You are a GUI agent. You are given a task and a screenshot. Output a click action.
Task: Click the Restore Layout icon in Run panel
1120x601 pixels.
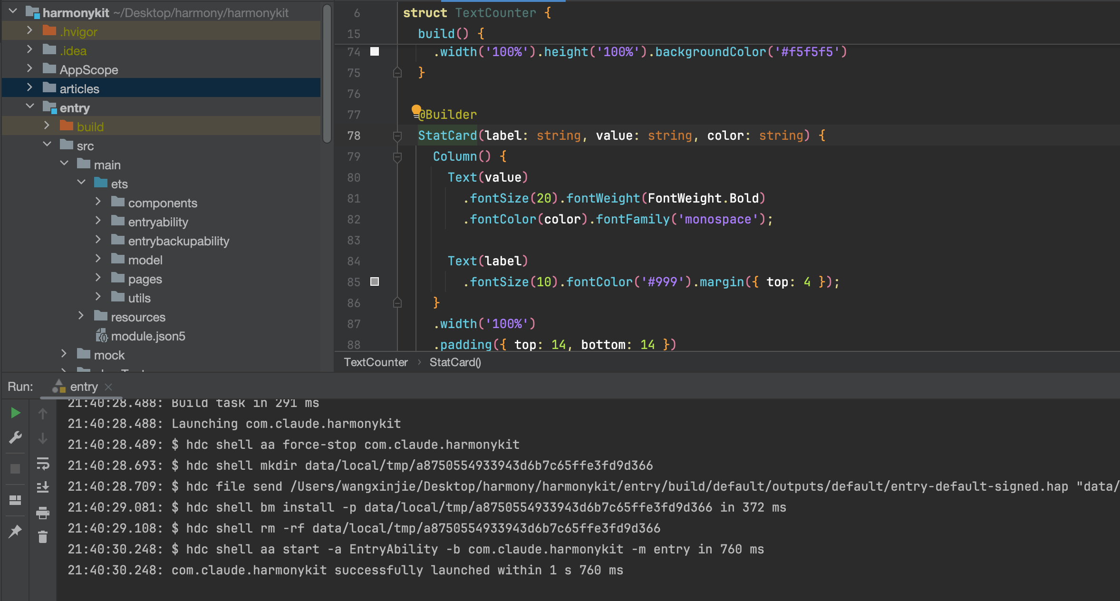pyautogui.click(x=15, y=500)
